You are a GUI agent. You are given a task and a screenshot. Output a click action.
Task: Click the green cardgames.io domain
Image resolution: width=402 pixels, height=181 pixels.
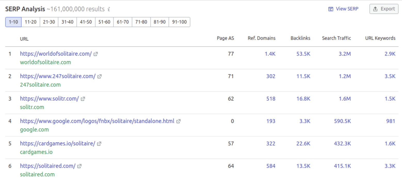coord(36,152)
